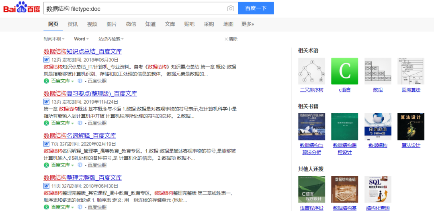Open the 数据结构课程设计 book link

(345, 149)
